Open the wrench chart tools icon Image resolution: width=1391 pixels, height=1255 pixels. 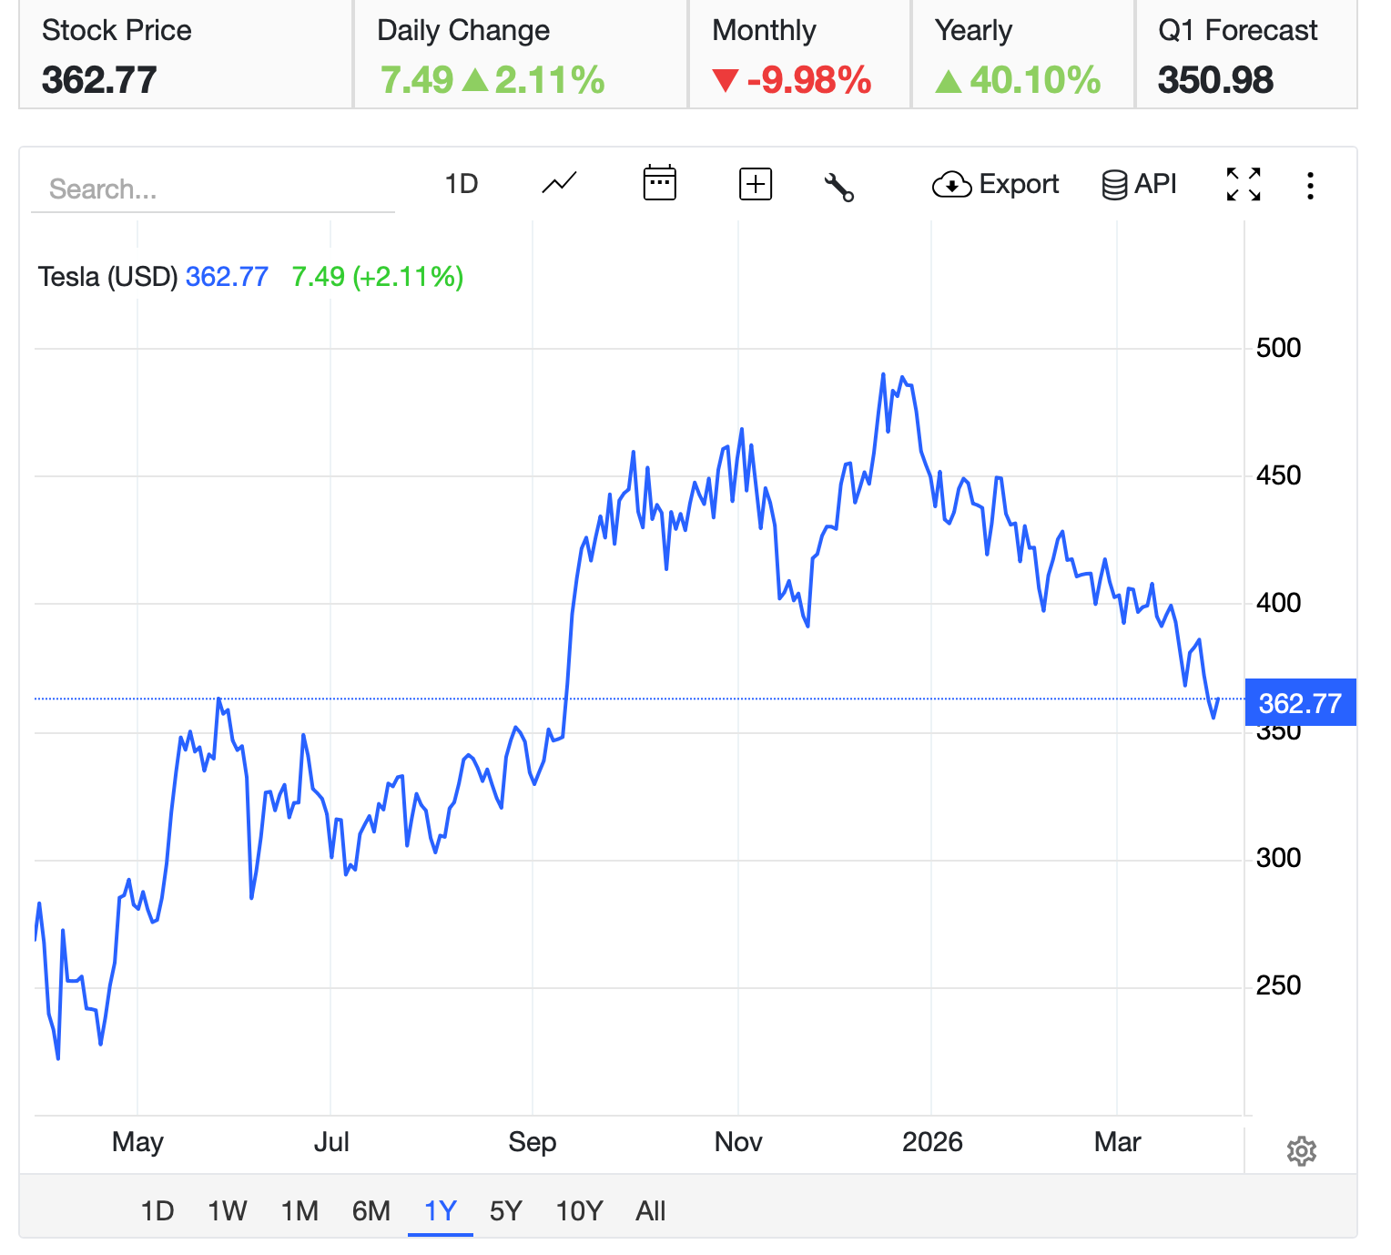(x=838, y=187)
